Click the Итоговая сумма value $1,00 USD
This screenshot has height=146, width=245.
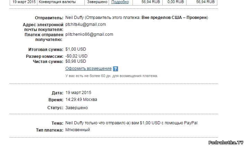76,50
